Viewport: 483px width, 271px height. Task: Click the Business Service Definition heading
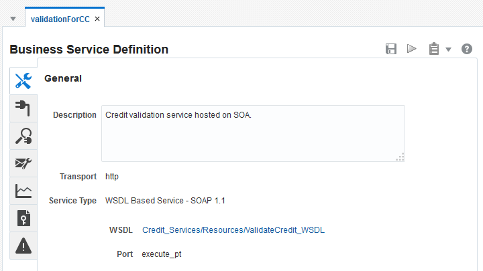(89, 50)
